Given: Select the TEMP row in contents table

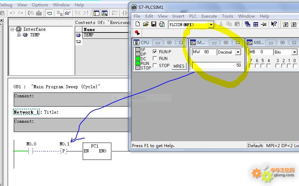Looking at the screenshot, I should pyautogui.click(x=105, y=35).
